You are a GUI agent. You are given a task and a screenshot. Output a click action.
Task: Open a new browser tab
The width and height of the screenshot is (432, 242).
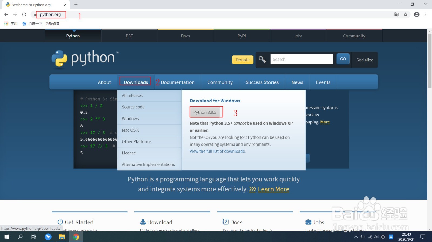(x=76, y=5)
